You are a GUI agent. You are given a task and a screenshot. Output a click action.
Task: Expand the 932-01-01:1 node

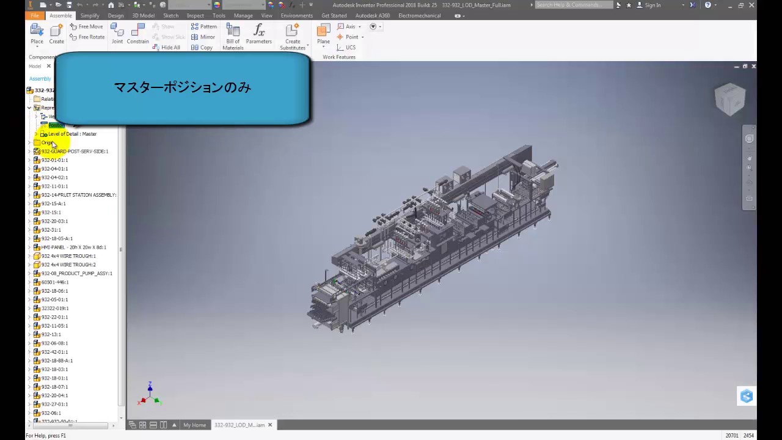29,160
